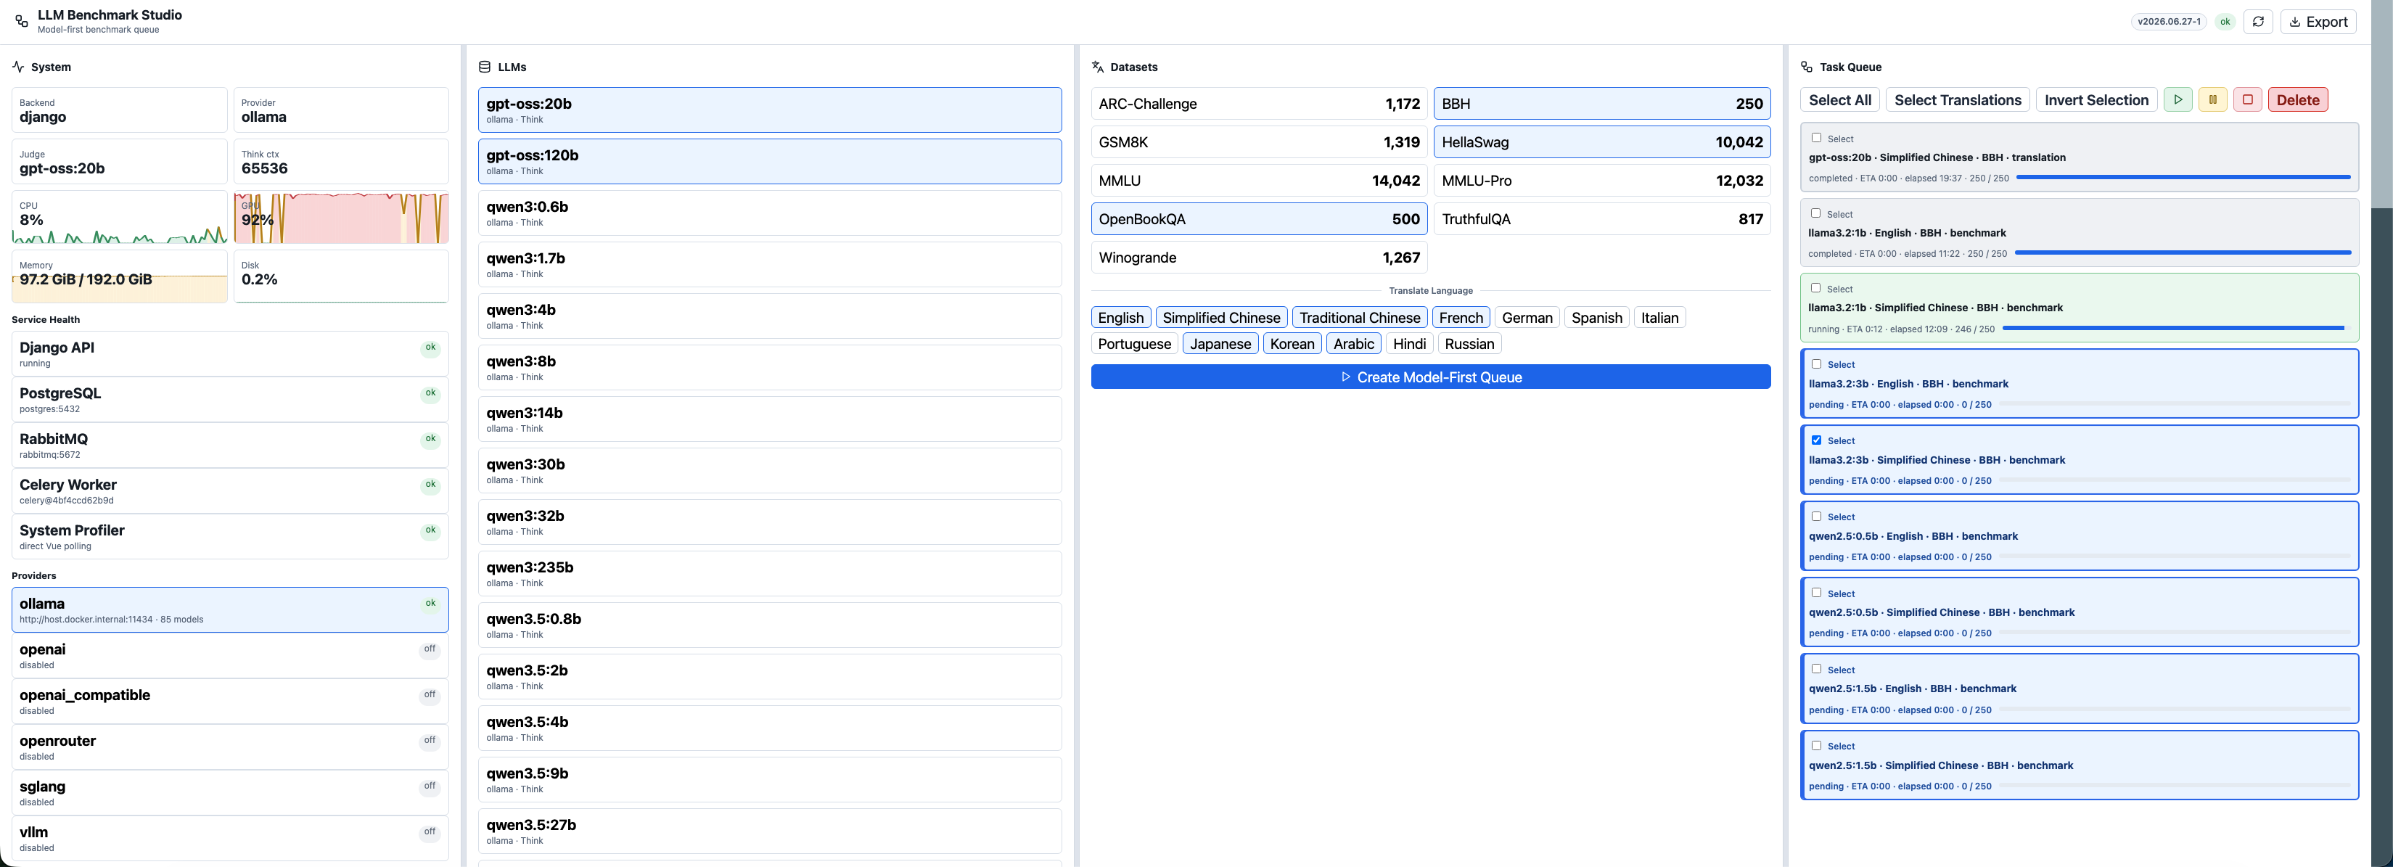Image resolution: width=2393 pixels, height=867 pixels.
Task: Click the Django API ok status badge
Action: pos(430,348)
